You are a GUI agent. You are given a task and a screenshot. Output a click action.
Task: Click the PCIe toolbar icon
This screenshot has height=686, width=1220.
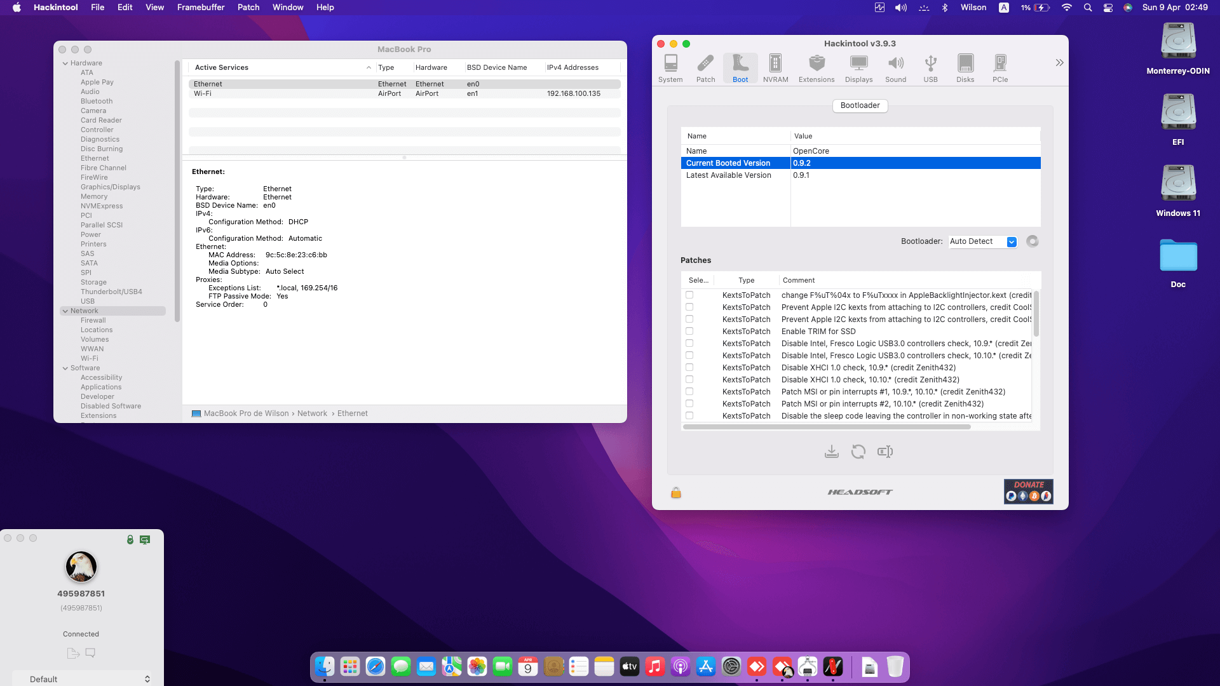tap(1000, 67)
